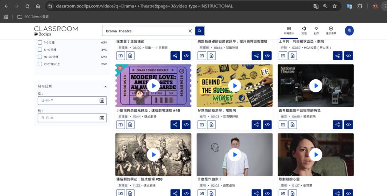Open the user account avatar menu

[349, 31]
